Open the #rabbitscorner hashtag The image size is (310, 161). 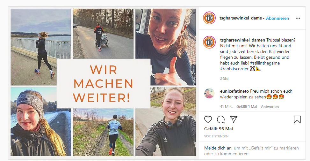coord(234,69)
